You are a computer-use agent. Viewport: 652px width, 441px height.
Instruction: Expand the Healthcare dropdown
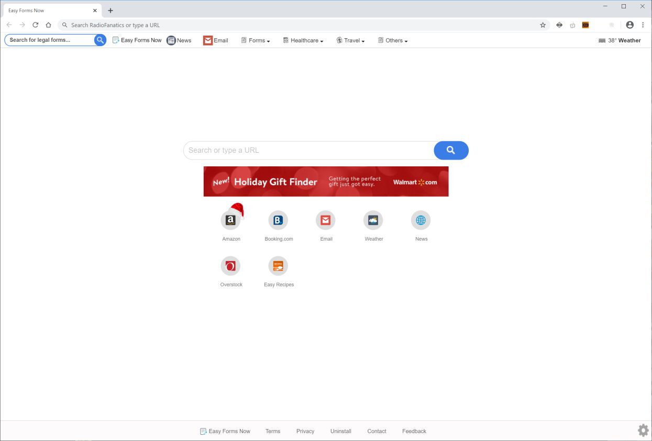pyautogui.click(x=303, y=40)
